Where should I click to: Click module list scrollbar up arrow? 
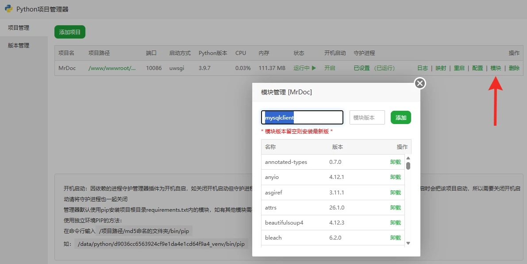[408, 158]
